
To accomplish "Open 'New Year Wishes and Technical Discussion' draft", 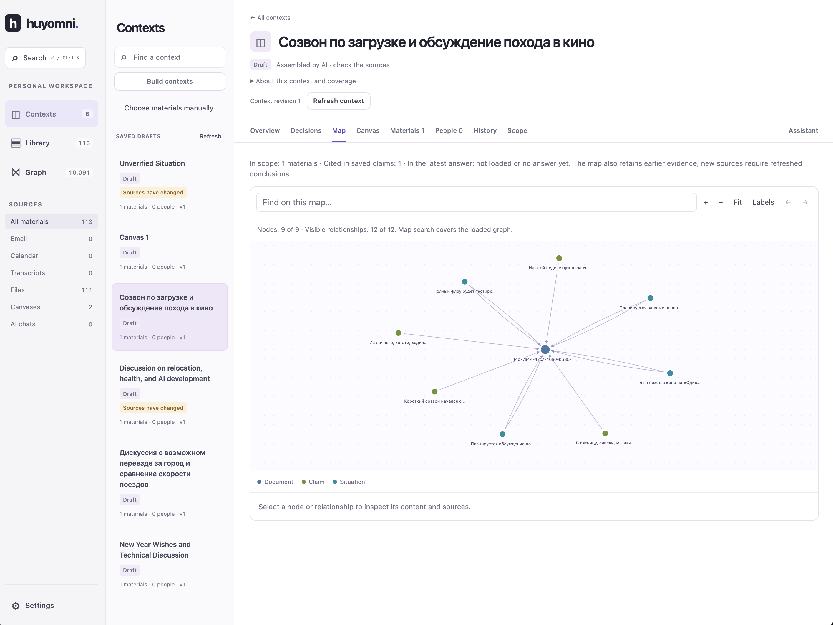I will (x=170, y=564).
